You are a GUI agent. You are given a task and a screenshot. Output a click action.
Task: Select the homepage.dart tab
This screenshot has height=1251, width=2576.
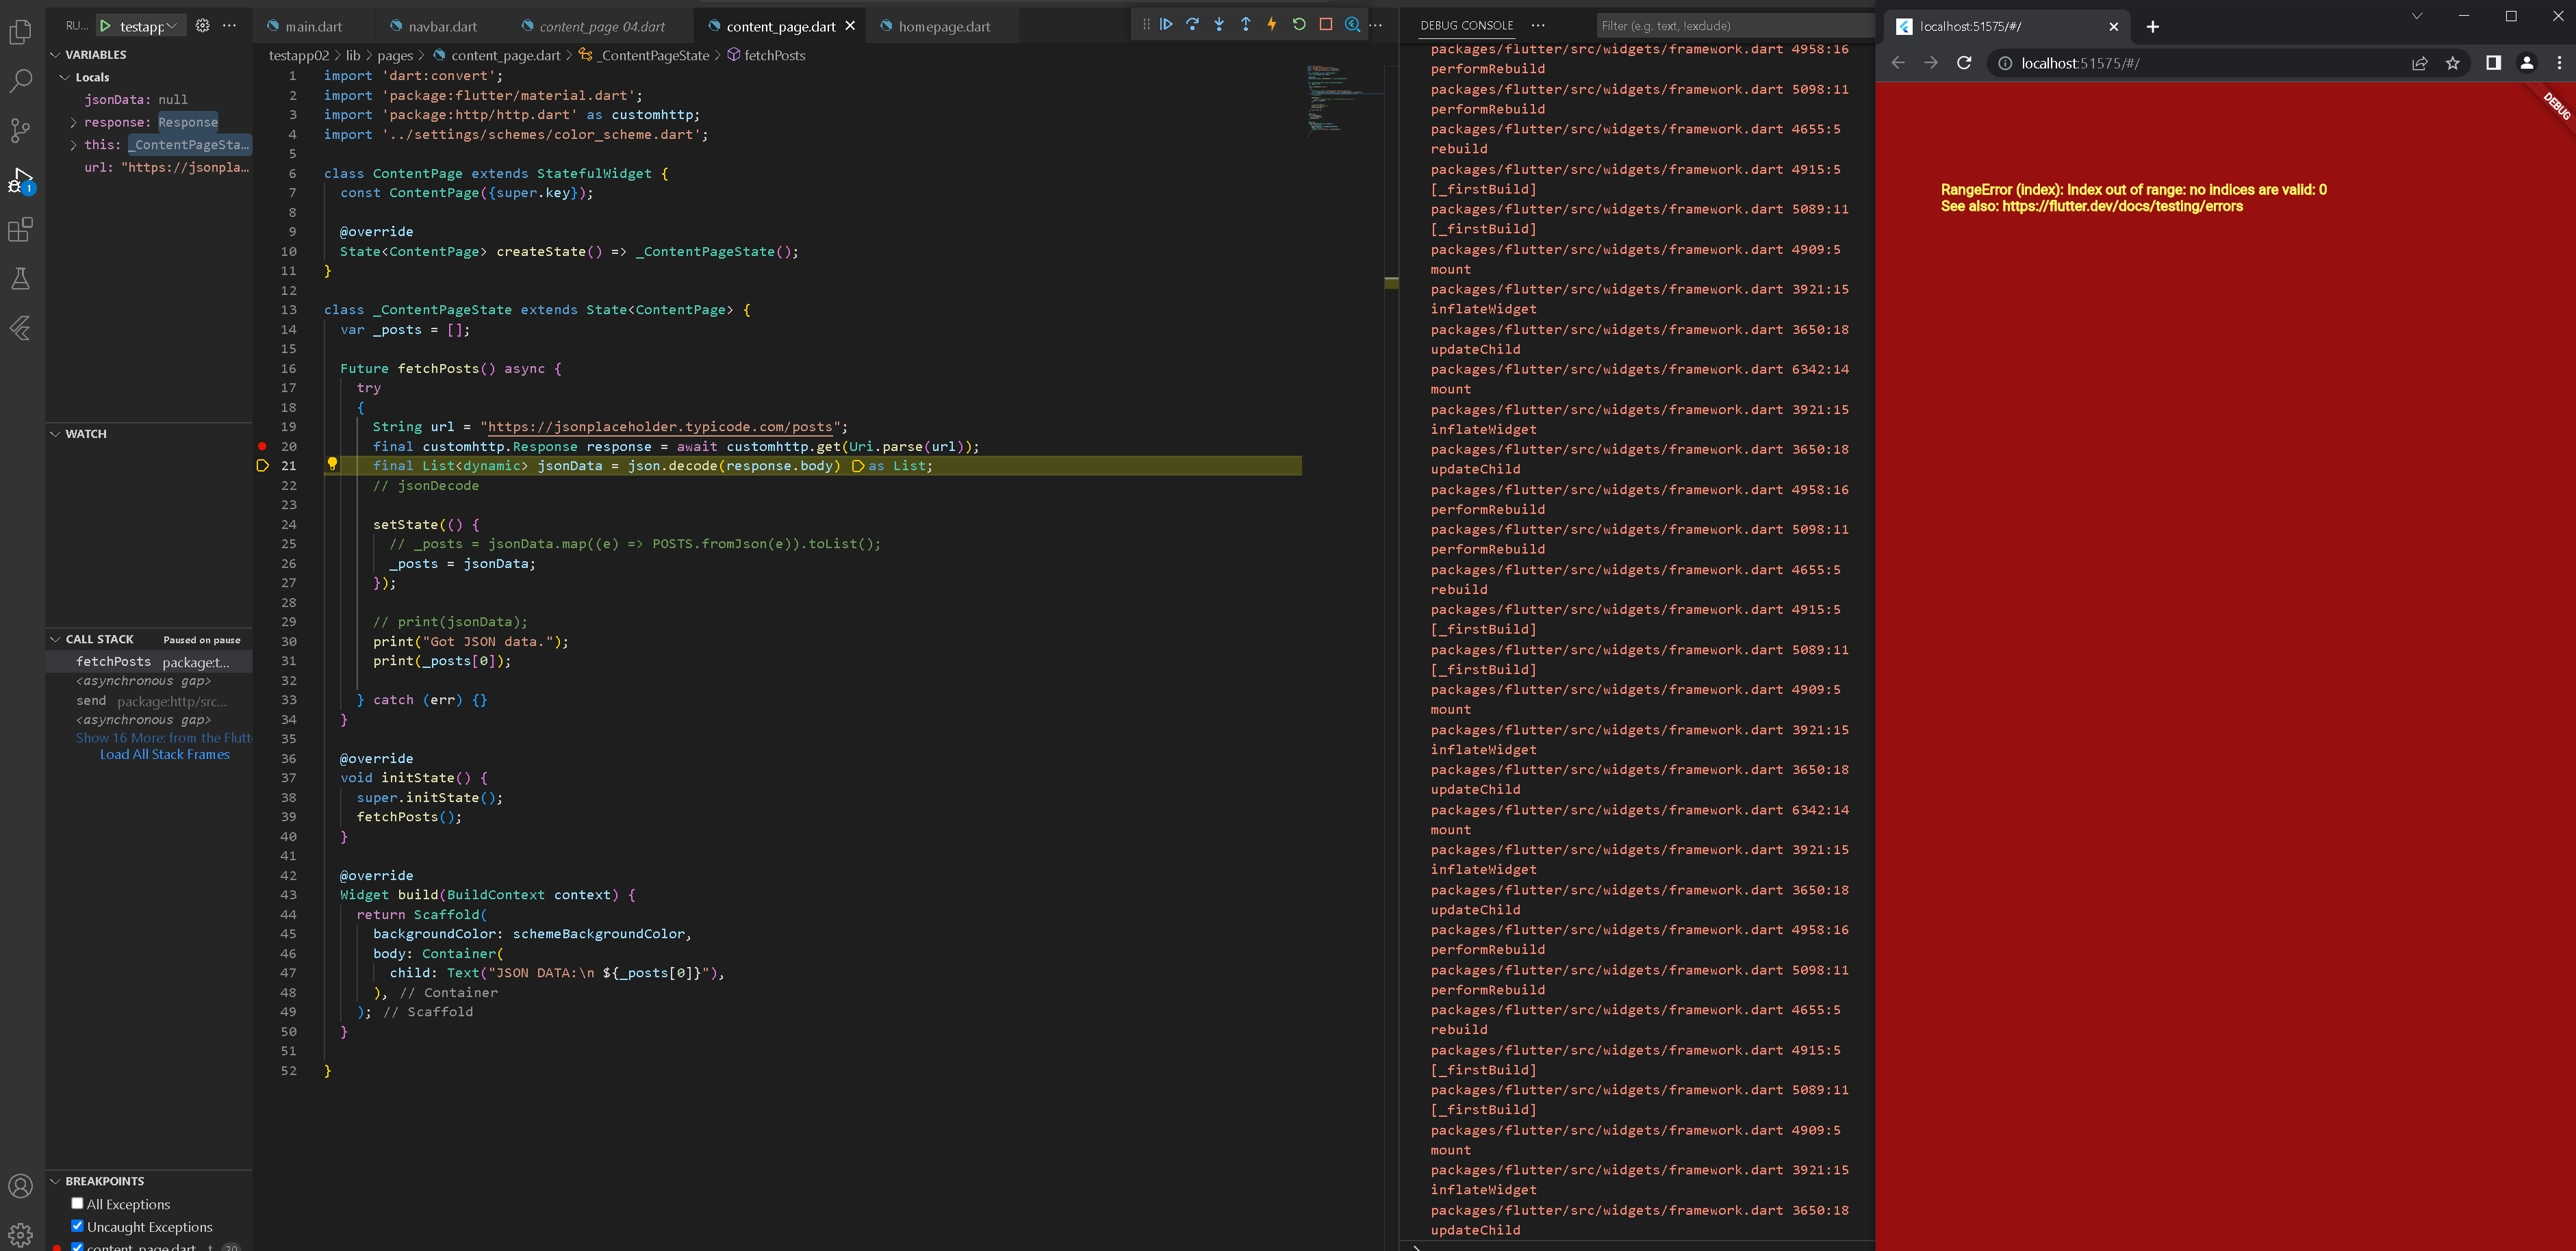pyautogui.click(x=945, y=25)
